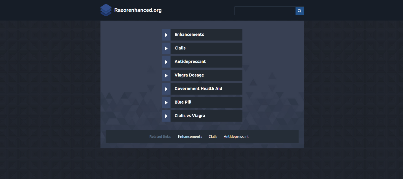Select the Antidepressant list entry
403x179 pixels.
(190, 62)
